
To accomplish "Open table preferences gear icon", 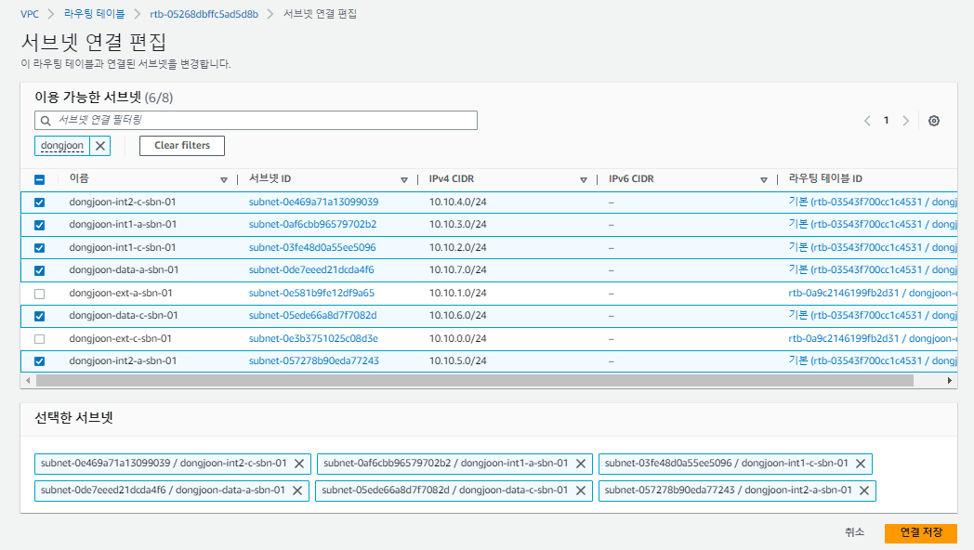I will tap(934, 121).
